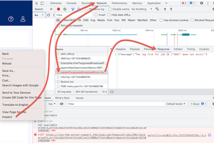The width and height of the screenshot is (214, 144).
Task: Filter requests by CSS type
Action: [x=86, y=20]
